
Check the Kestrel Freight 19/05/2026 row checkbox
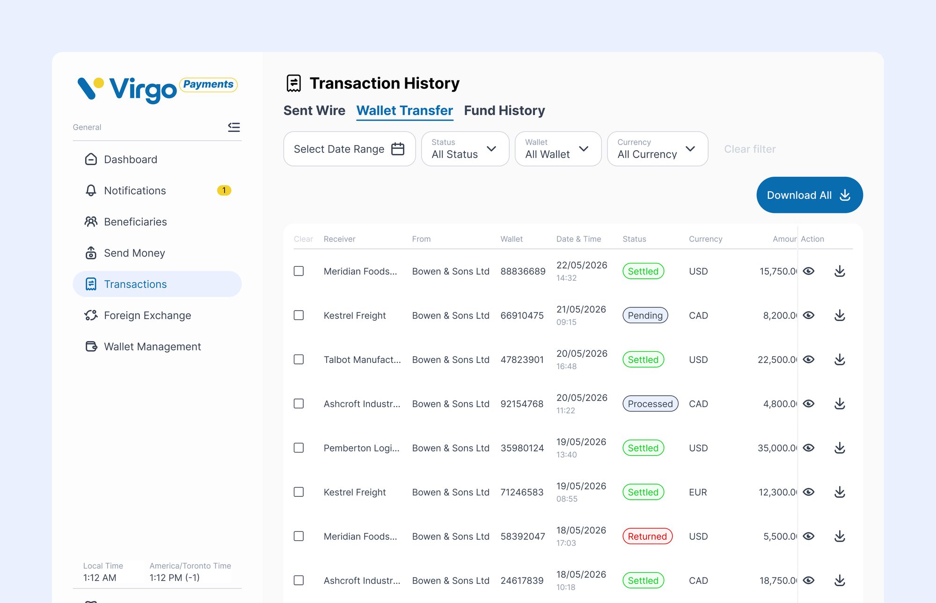(x=299, y=492)
